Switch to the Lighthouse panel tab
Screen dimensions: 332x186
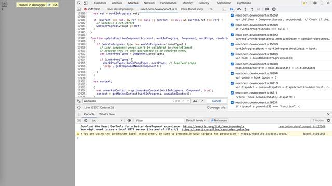[x=244, y=3]
